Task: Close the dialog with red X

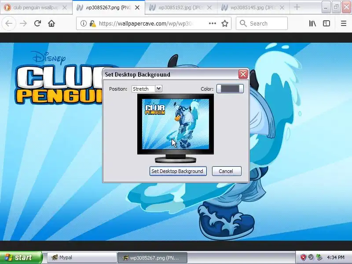Action: coord(243,74)
